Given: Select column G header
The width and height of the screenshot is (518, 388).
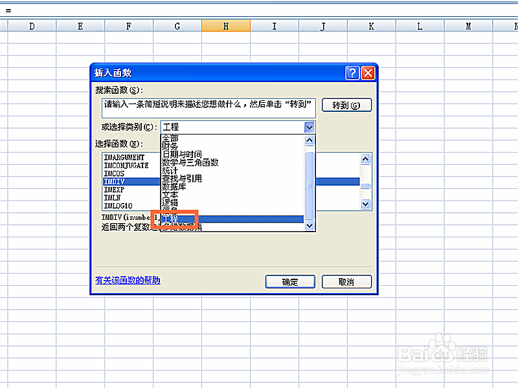Looking at the screenshot, I should [177, 26].
